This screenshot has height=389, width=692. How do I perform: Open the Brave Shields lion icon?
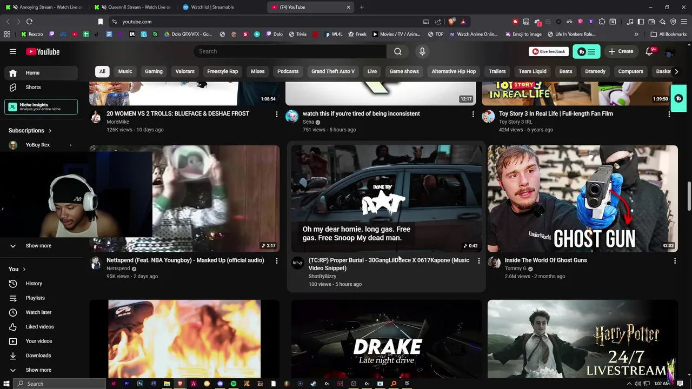point(452,22)
